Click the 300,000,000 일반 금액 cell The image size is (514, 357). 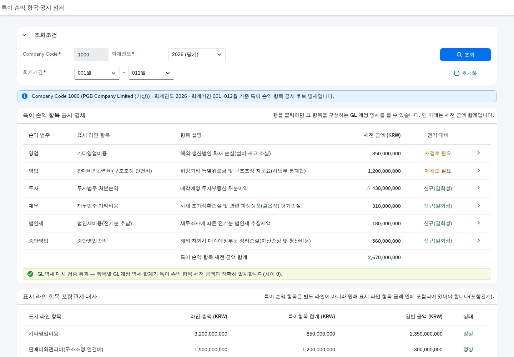click(428, 350)
